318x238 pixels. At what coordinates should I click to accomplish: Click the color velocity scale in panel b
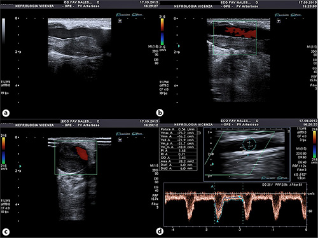coord(162,32)
